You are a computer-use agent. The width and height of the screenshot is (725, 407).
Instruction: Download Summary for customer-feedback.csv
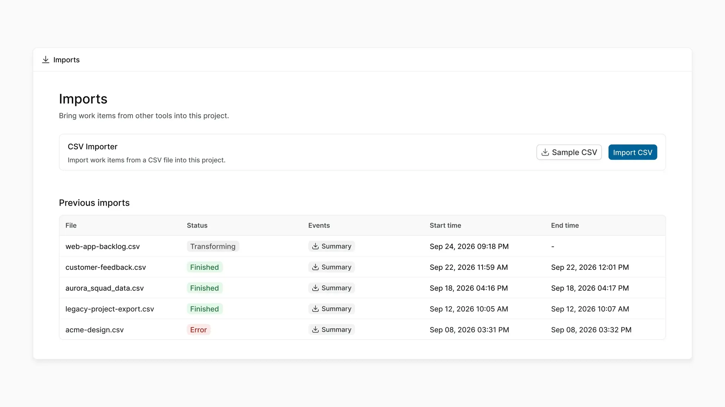tap(332, 267)
